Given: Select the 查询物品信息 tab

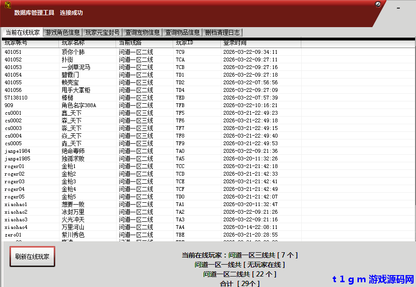Looking at the screenshot, I should (182, 33).
